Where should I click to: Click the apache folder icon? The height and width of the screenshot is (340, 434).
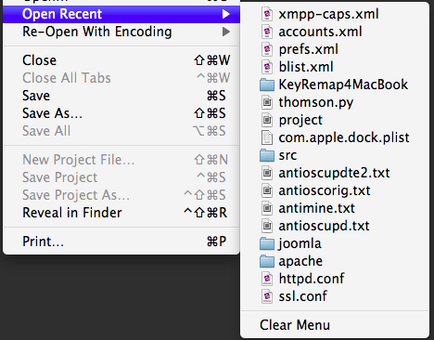tap(267, 261)
